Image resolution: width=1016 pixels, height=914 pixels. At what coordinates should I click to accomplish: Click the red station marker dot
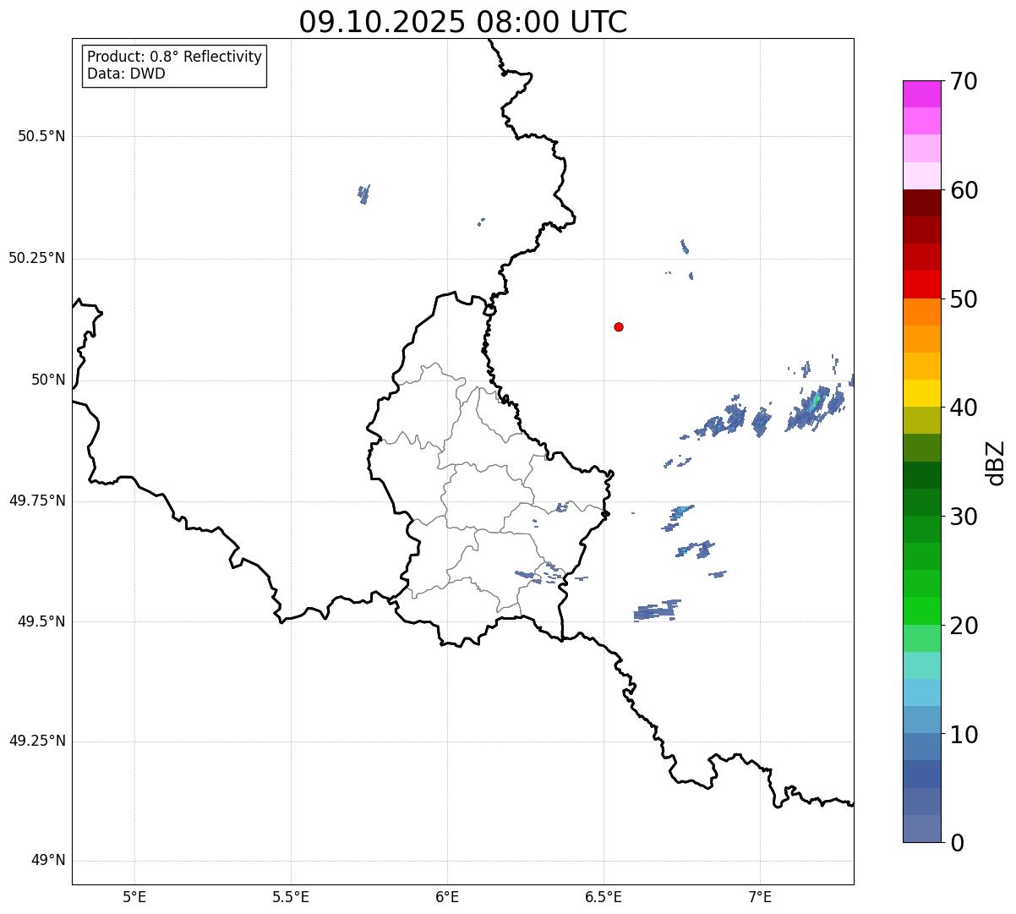(x=619, y=326)
